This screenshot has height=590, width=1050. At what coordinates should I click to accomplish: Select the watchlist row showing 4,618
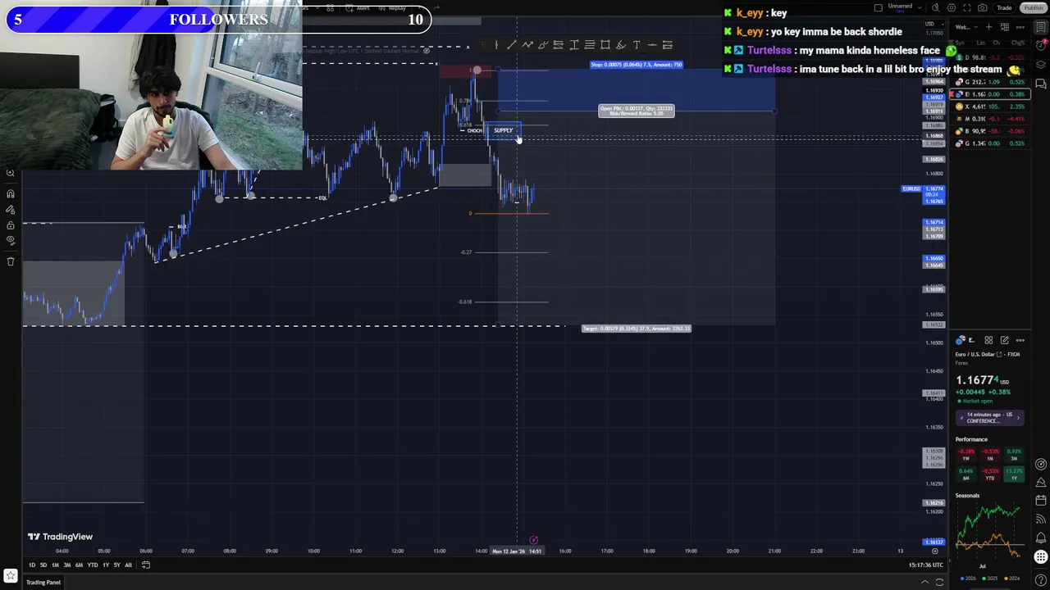[x=989, y=107]
